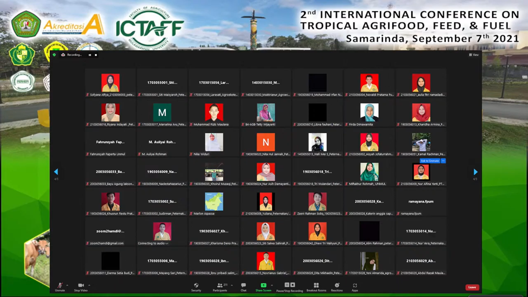Select Bayu Agung laksono tile

pos(111,172)
